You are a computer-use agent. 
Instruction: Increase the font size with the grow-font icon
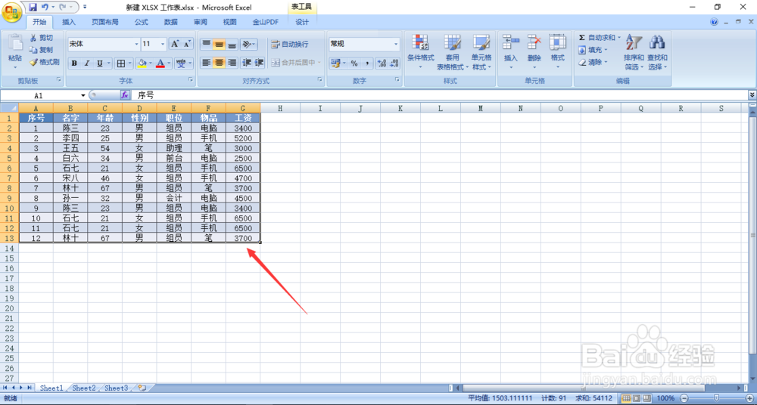click(175, 44)
